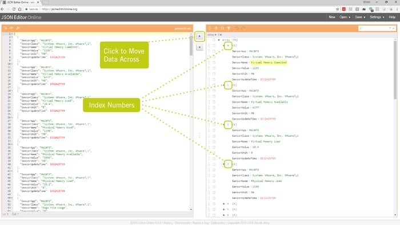Fold the code block at line 18

(x=12, y=91)
